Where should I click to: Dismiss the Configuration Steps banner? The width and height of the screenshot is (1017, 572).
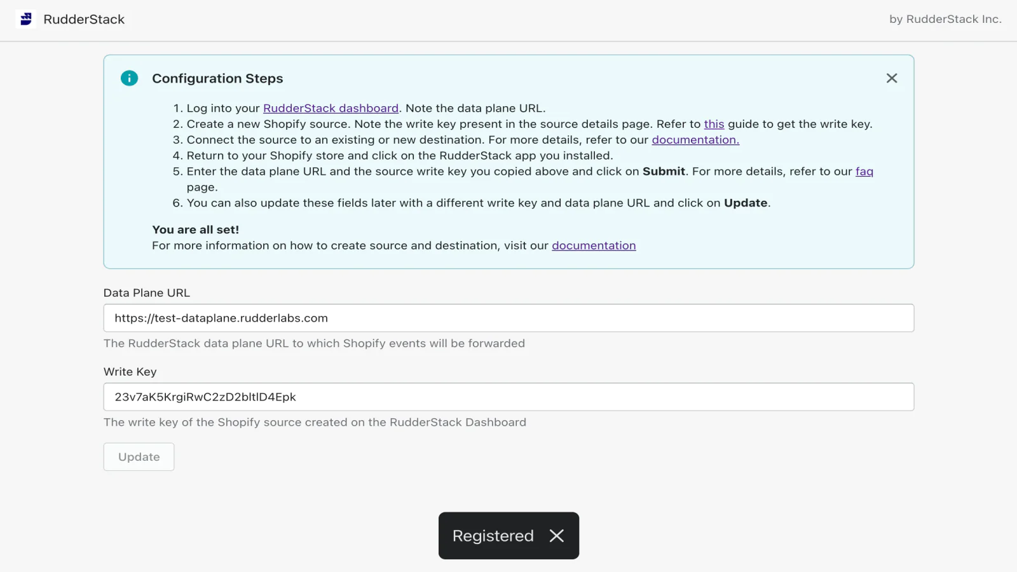point(892,78)
